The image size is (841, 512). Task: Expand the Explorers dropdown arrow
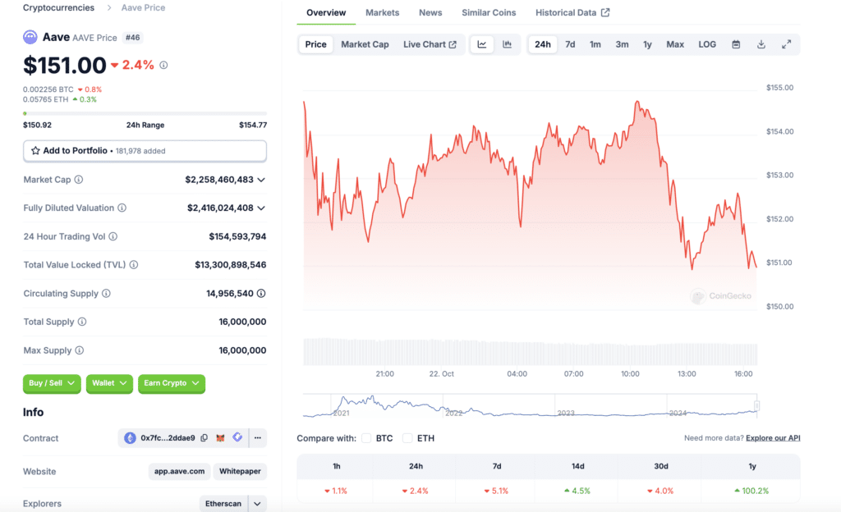pos(257,504)
